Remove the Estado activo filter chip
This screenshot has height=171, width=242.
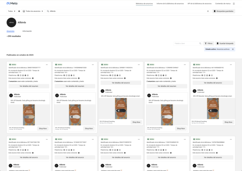(x=233, y=49)
